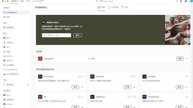Select 插圖 category in sidebar

[7, 52]
